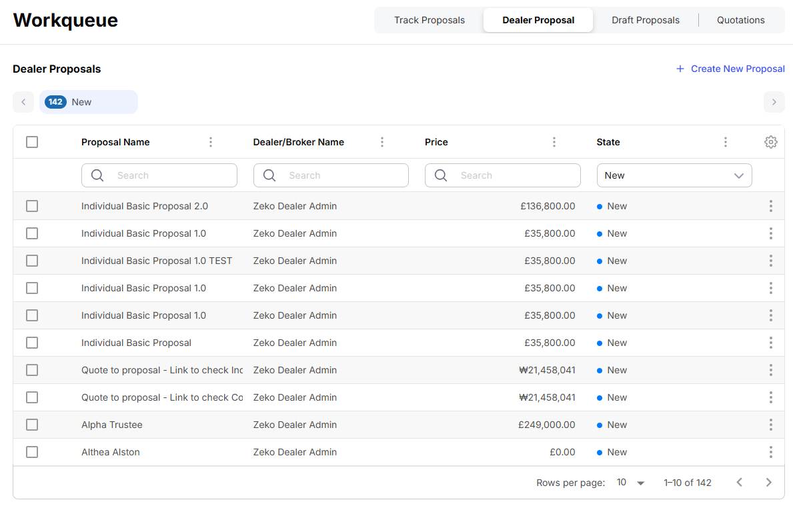Viewport: 793px width, 516px height.
Task: Open row actions for Individual Basic Proposal 2.0
Action: tap(771, 206)
